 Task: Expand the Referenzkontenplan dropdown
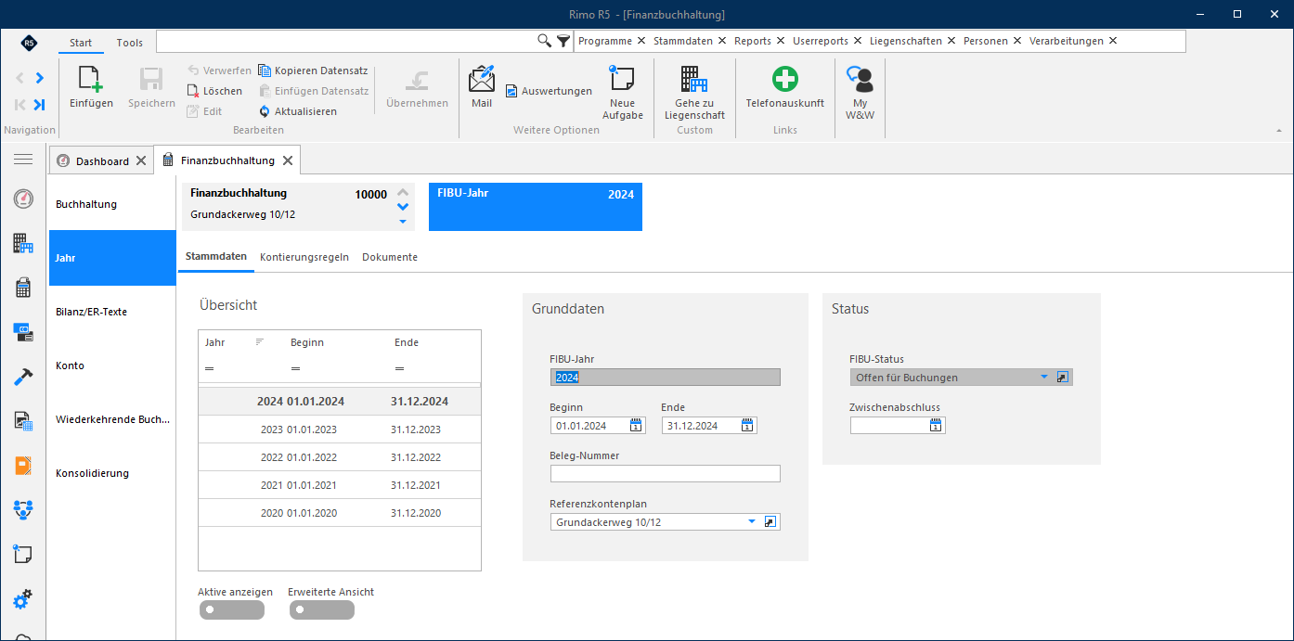pos(752,522)
